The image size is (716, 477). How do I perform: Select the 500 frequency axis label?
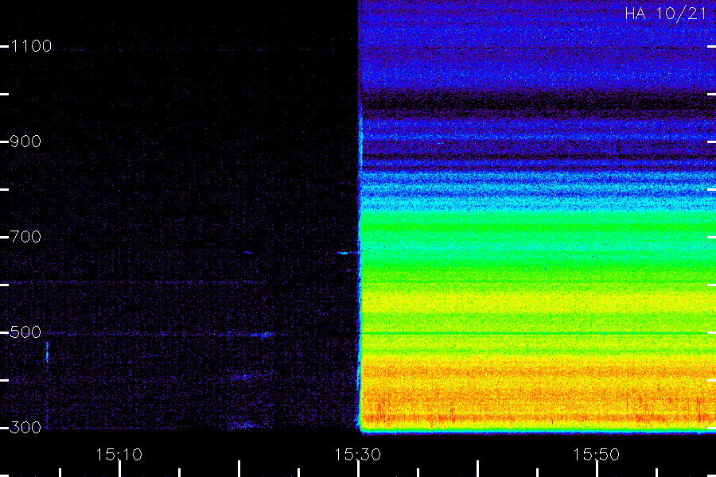[25, 332]
